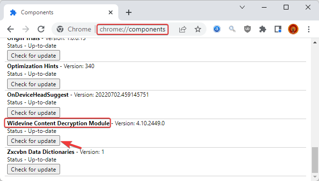The image size is (319, 181).
Task: Click the vertical scrollbar thumb
Action: point(315,160)
